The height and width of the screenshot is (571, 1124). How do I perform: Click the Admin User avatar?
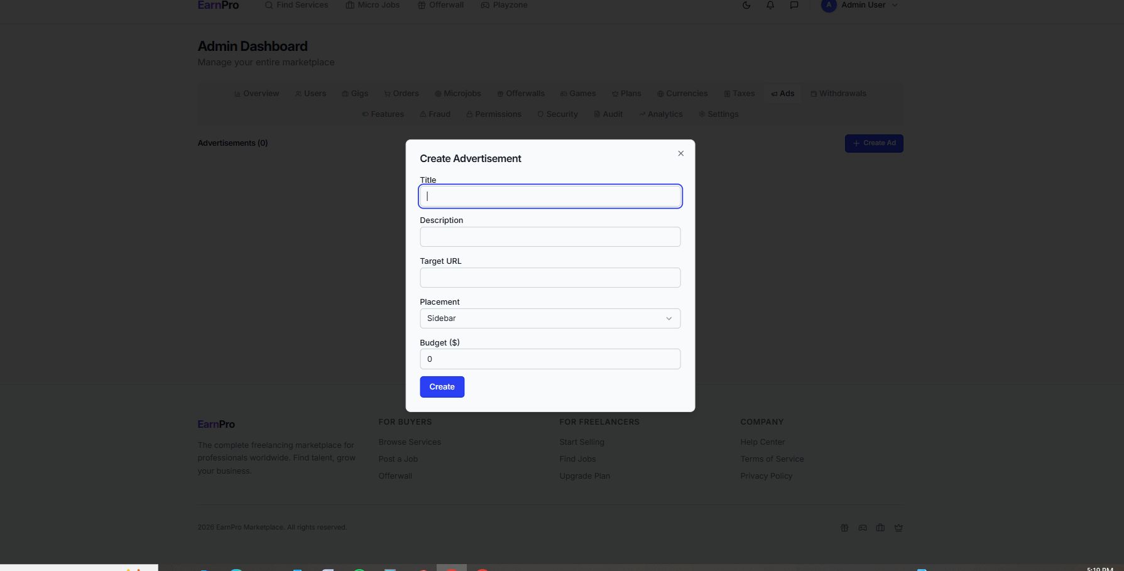(829, 5)
